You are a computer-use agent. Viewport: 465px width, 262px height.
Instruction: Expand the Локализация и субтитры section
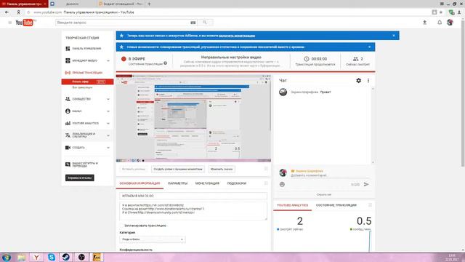(x=108, y=135)
